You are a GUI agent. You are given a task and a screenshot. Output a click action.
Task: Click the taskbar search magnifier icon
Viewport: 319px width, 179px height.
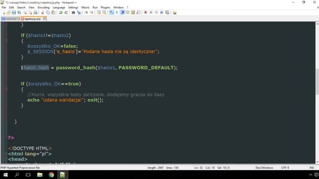tap(17, 175)
